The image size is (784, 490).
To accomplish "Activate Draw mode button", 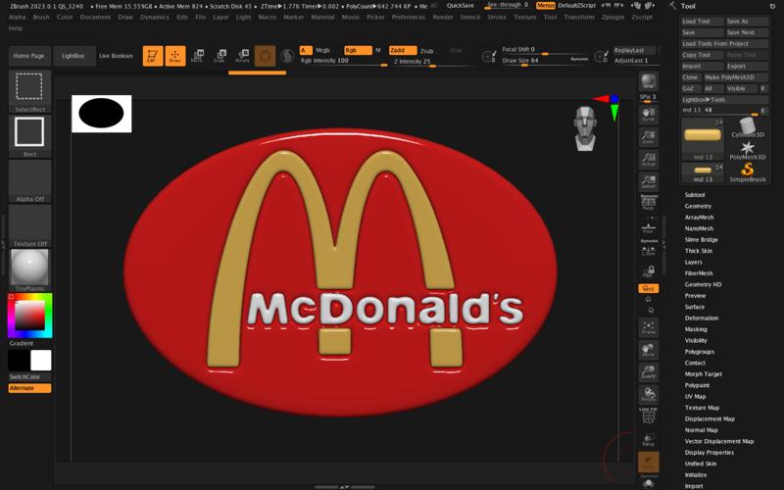I will coord(175,56).
